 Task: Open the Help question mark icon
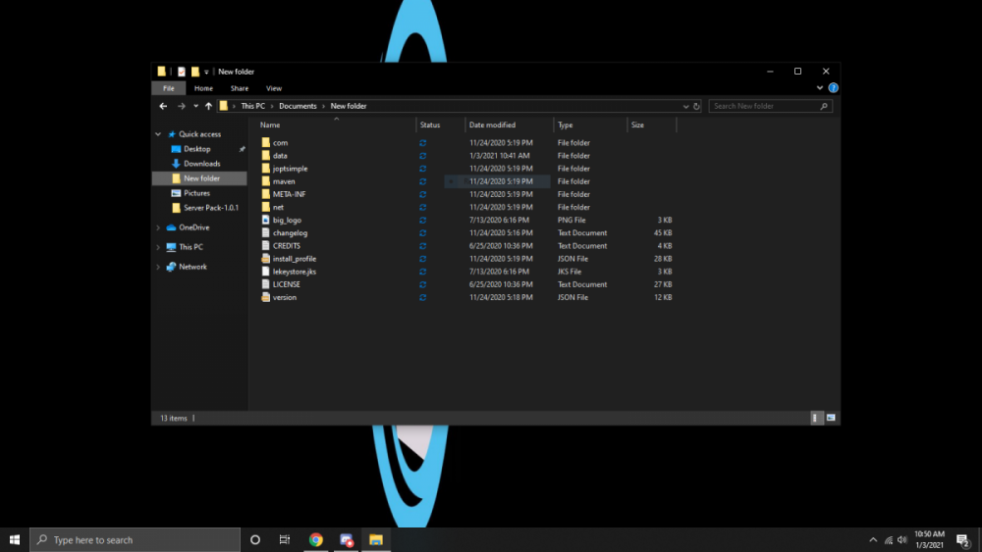point(833,88)
